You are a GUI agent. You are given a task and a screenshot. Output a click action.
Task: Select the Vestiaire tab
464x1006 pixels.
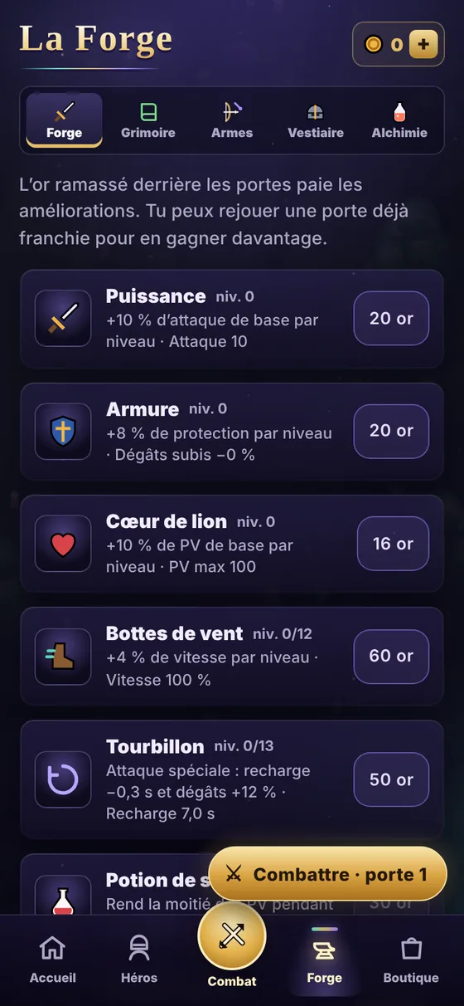coord(316,120)
